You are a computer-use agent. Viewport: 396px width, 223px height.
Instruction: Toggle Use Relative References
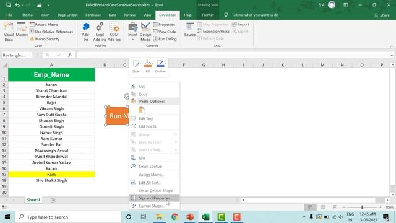(x=51, y=32)
